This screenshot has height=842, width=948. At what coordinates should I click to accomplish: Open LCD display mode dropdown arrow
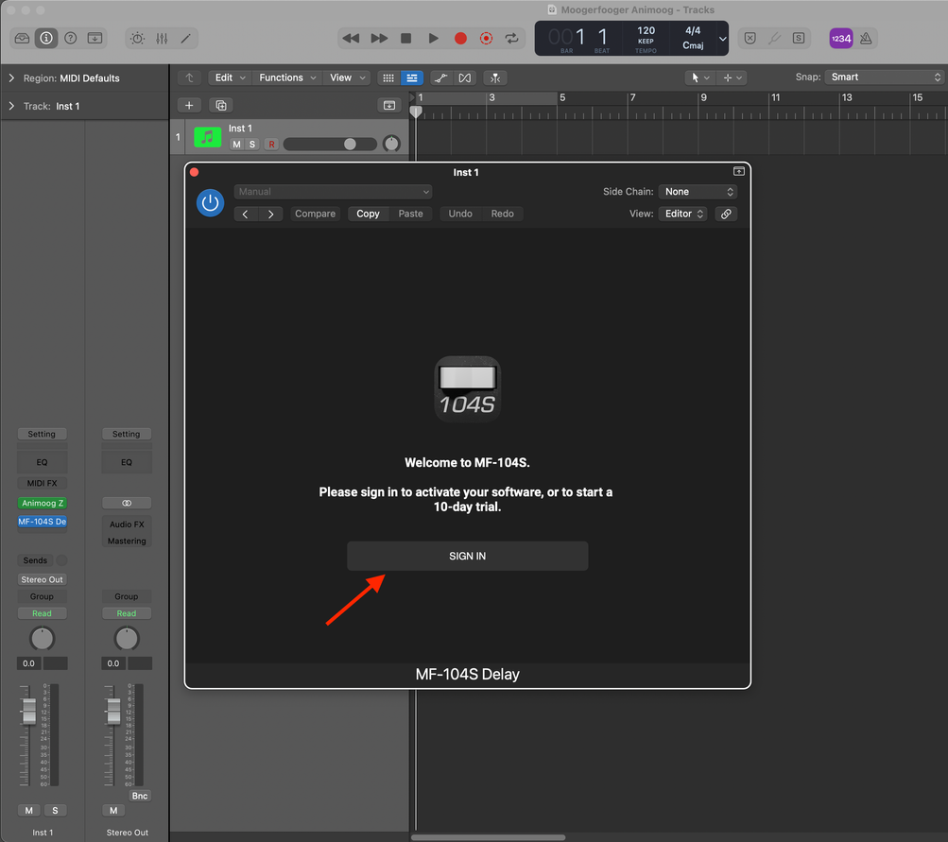(x=722, y=39)
